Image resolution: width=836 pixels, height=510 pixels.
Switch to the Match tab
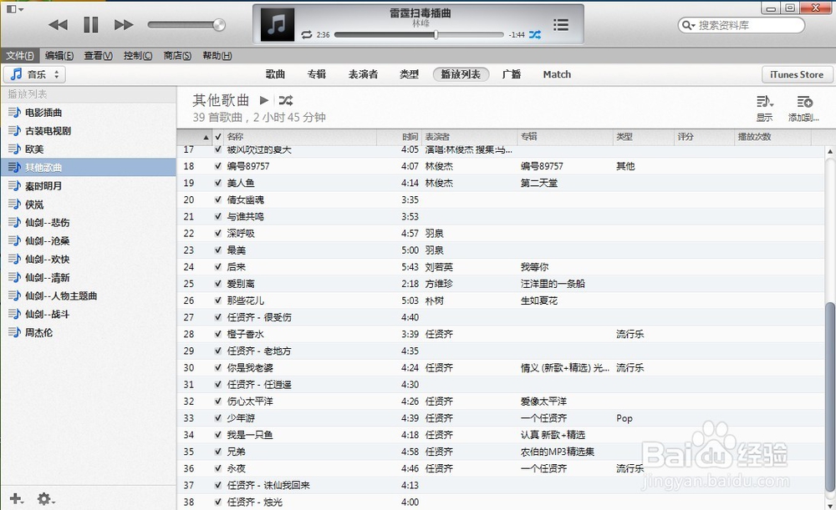click(557, 74)
